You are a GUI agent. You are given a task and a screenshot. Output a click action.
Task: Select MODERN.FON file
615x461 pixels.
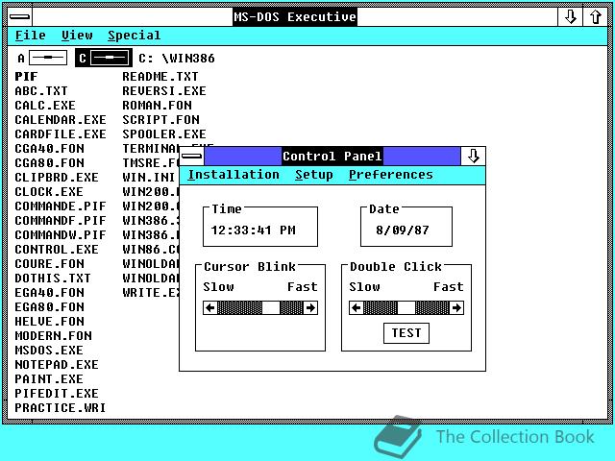click(x=54, y=336)
